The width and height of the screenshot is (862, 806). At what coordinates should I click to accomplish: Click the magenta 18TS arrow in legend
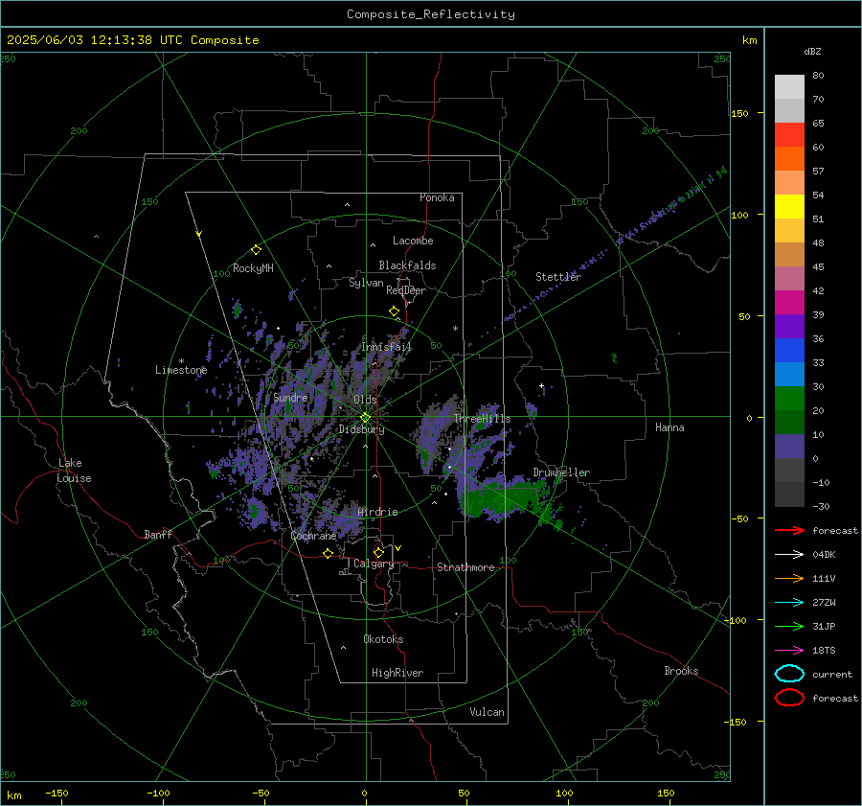tap(789, 651)
